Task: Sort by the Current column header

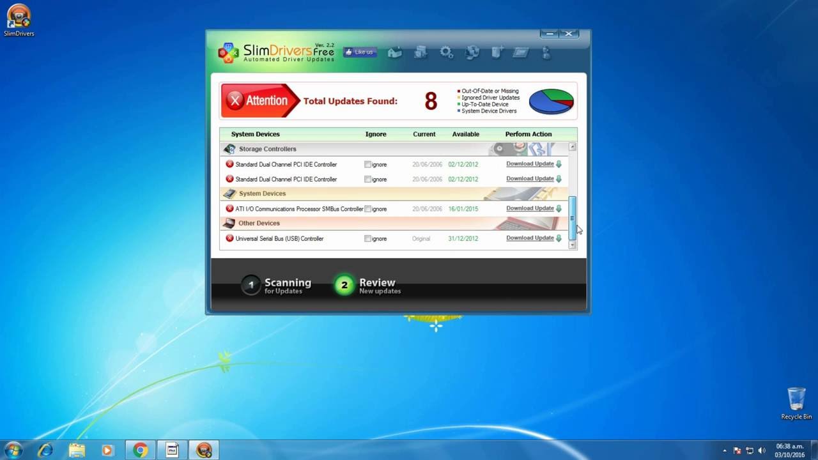Action: [424, 134]
